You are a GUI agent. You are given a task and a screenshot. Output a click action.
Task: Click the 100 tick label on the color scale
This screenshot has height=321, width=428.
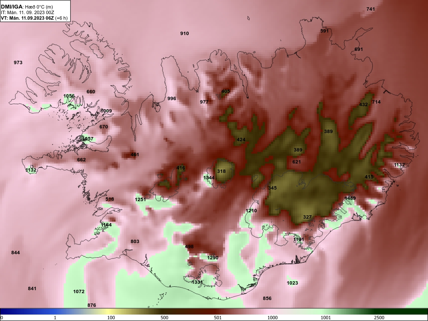(111, 318)
